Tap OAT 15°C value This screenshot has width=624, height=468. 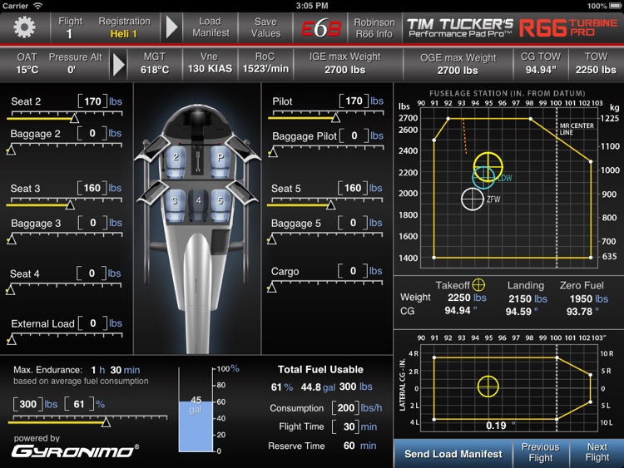coord(27,64)
